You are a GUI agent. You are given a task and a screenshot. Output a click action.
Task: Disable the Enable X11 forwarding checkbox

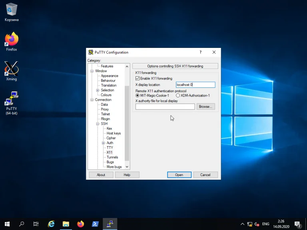(138, 79)
